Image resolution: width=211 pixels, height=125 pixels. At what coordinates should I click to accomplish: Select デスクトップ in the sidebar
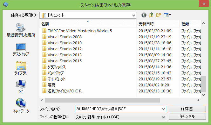[21, 50]
